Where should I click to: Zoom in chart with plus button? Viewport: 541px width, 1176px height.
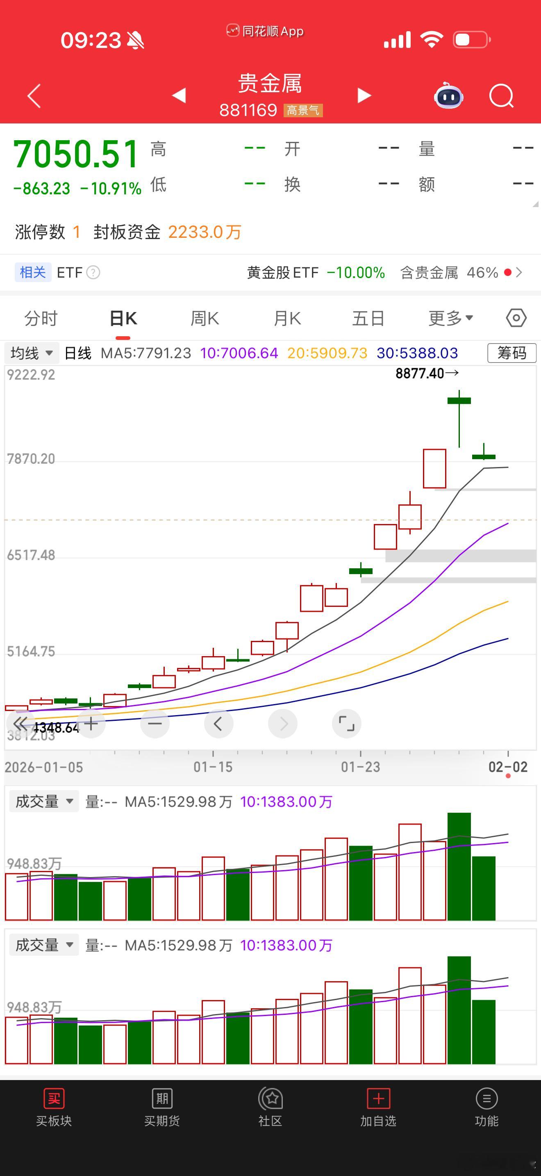point(91,724)
